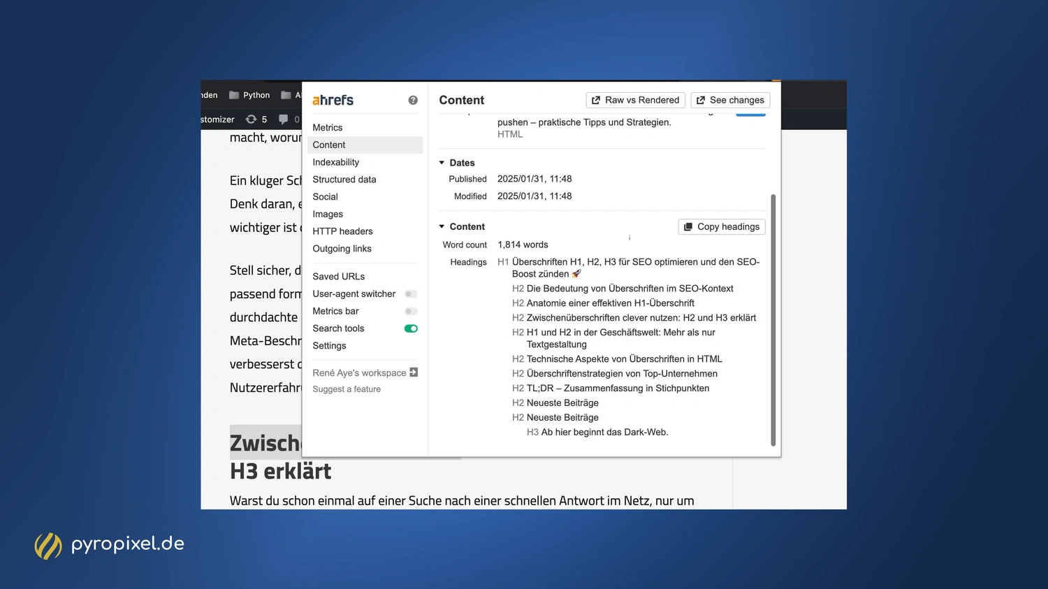Click the 1,814 words word count value

[523, 245]
